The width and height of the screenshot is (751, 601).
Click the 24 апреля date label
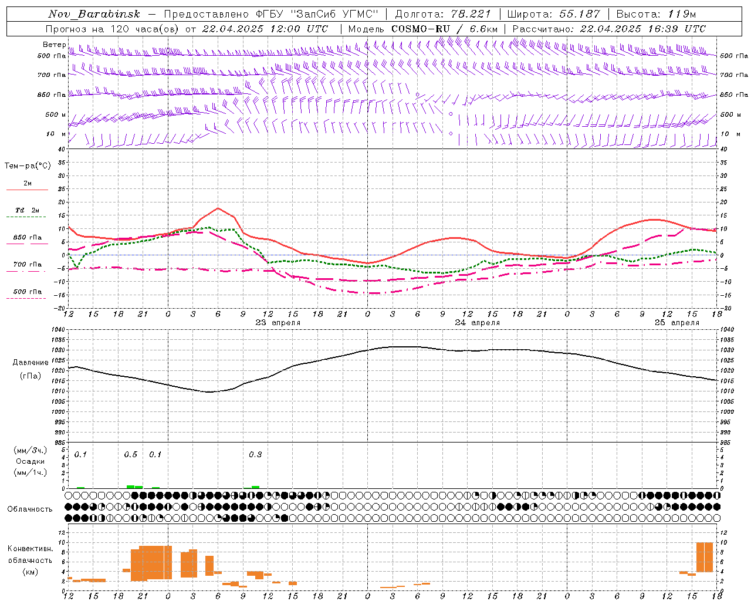pos(478,323)
